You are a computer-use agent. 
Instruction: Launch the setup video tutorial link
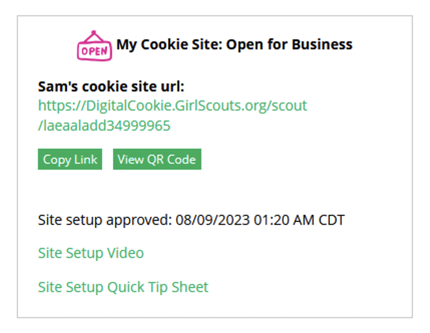(x=91, y=253)
